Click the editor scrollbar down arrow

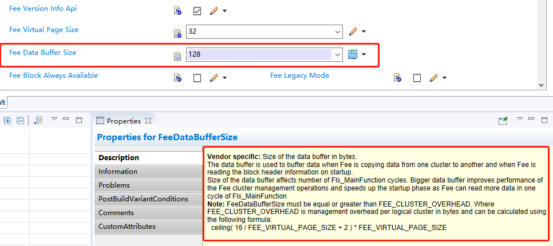coord(542,85)
